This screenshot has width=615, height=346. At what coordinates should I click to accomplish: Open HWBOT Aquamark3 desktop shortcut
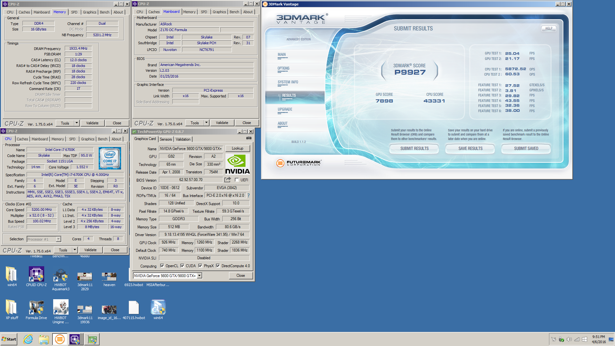[x=61, y=279]
